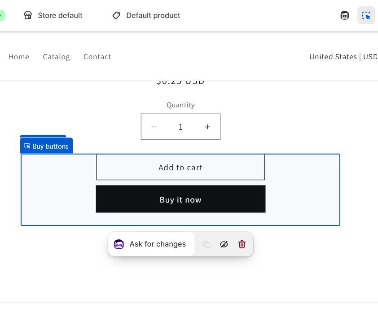Open the Store default selector
The image size is (378, 313).
click(x=53, y=15)
